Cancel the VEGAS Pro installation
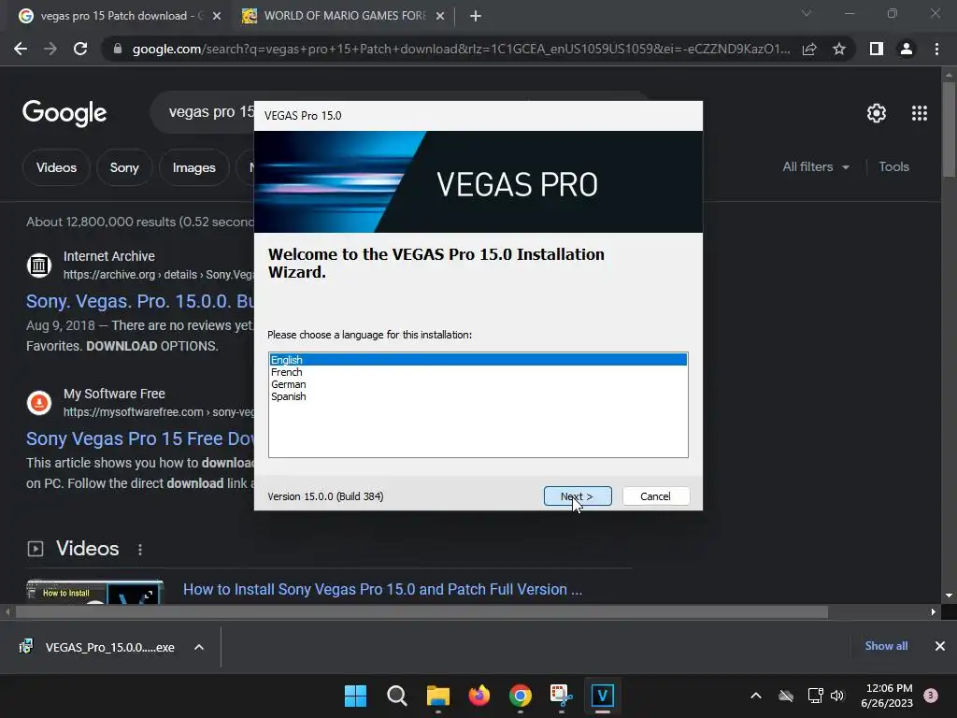This screenshot has height=718, width=957. [x=655, y=496]
